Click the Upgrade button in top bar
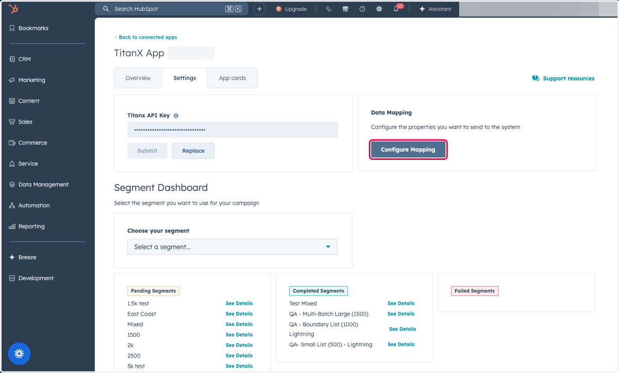The width and height of the screenshot is (619, 373). (291, 9)
